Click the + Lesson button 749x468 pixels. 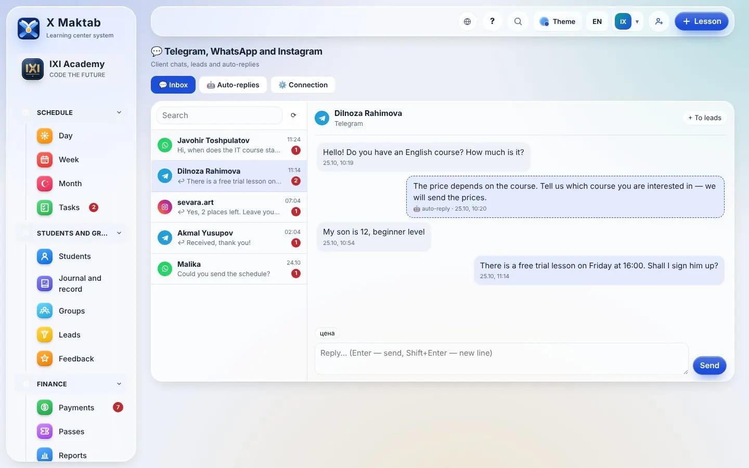coord(702,22)
